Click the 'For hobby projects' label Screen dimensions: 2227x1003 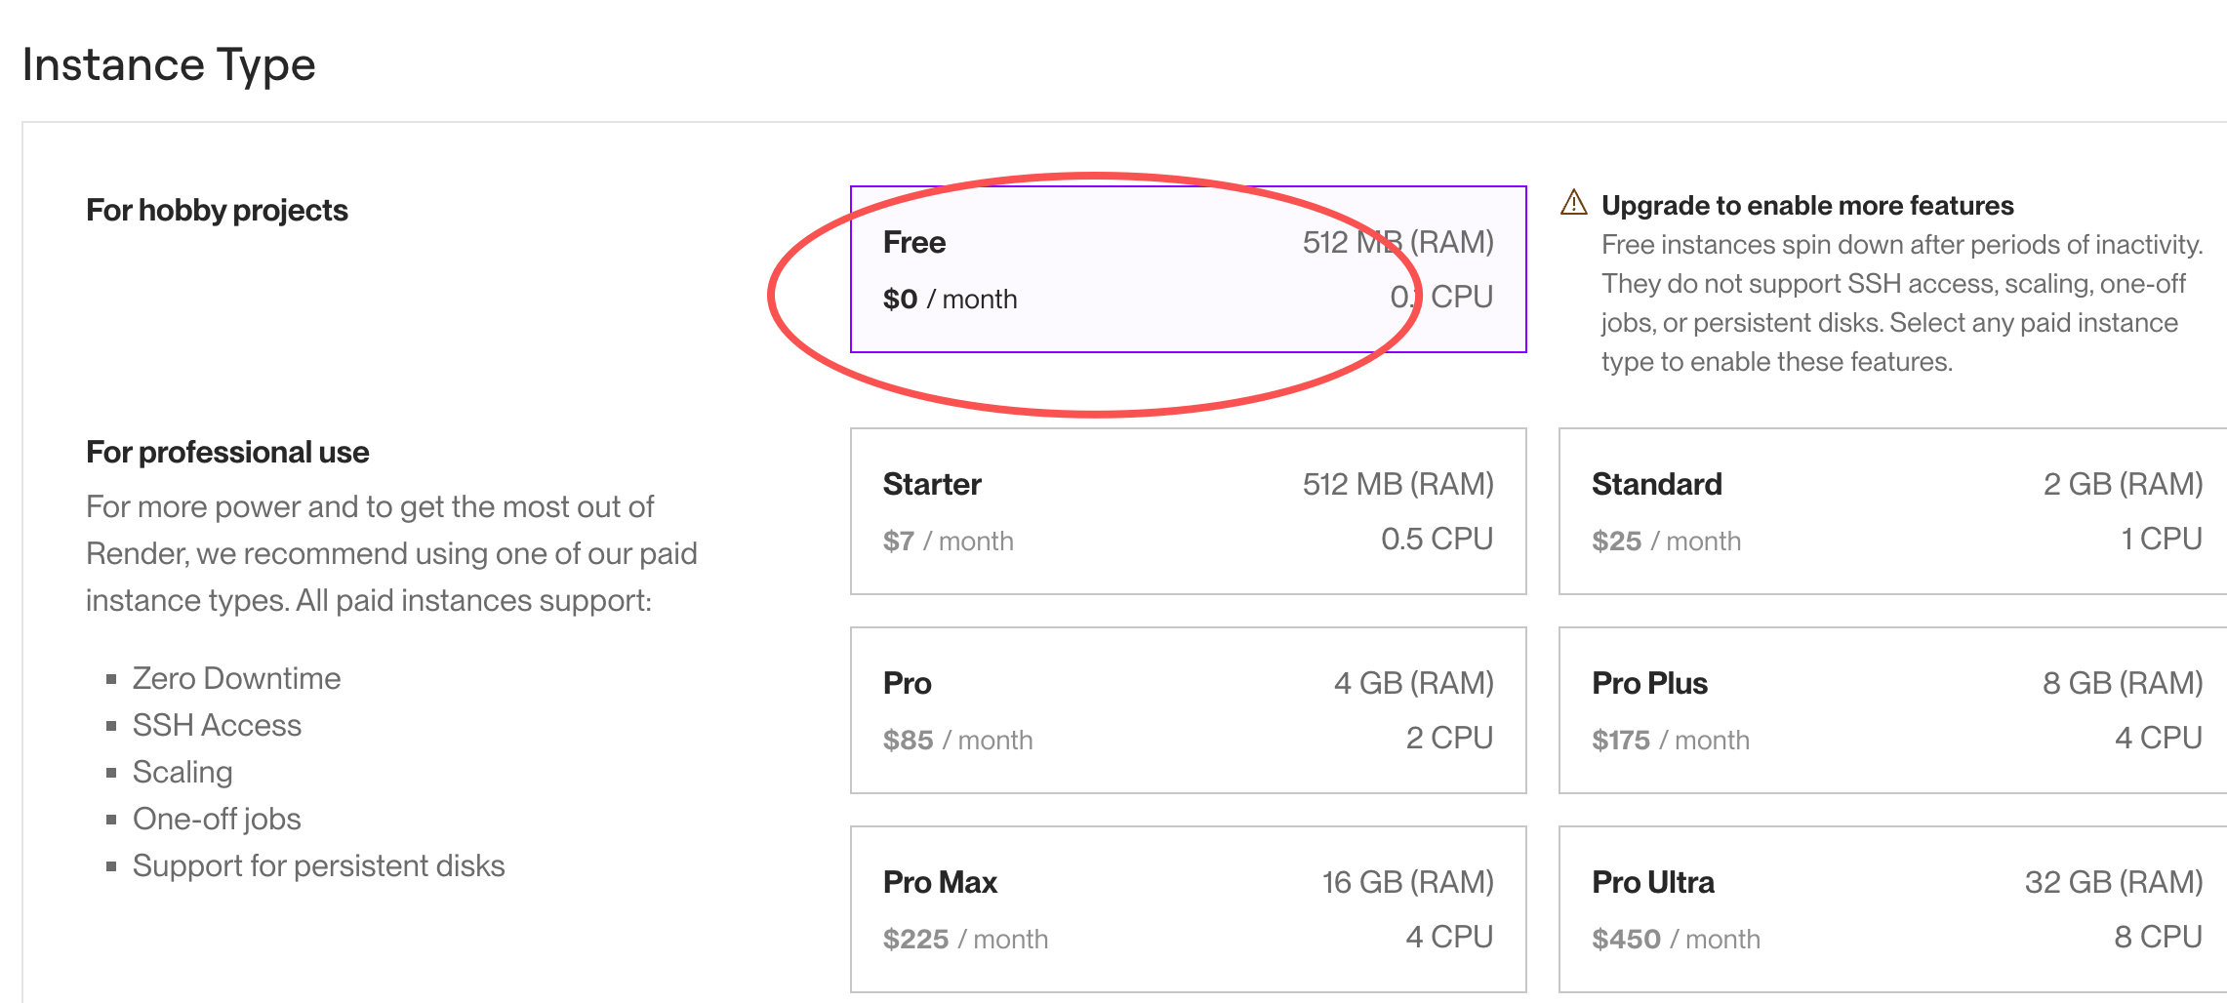click(x=217, y=211)
